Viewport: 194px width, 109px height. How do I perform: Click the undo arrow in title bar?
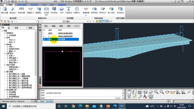(x=19, y=1)
